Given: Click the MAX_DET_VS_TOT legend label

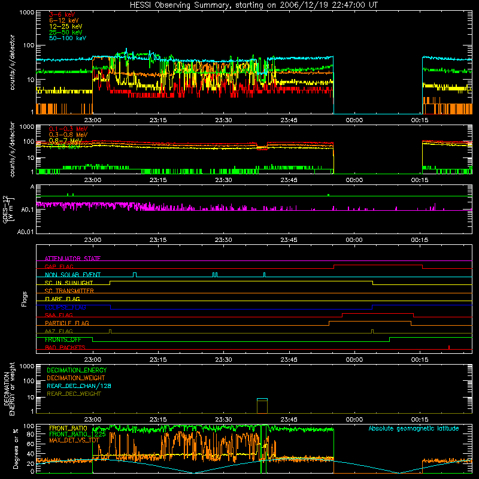Looking at the screenshot, I should coord(74,440).
